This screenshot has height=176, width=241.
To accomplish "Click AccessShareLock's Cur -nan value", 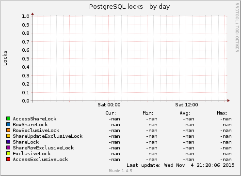I will [114, 119].
